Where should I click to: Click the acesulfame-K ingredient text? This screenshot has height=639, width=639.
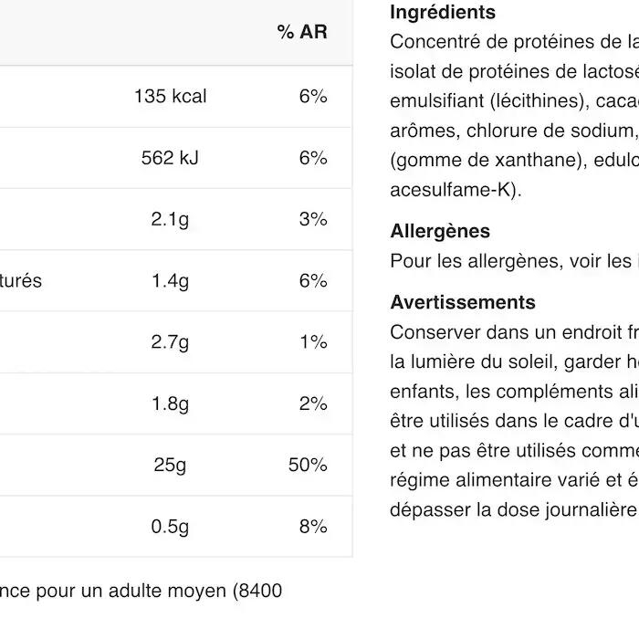point(456,190)
